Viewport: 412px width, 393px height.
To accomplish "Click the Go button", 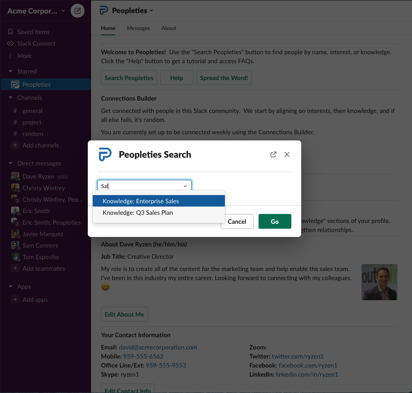I will [275, 221].
